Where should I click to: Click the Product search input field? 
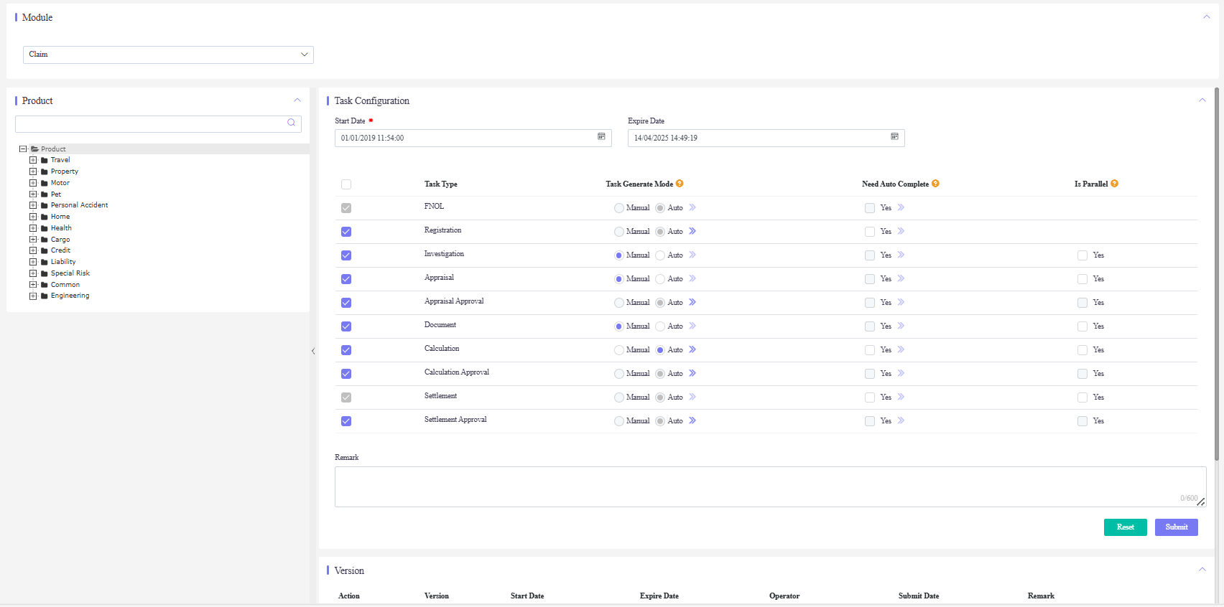[x=158, y=123]
